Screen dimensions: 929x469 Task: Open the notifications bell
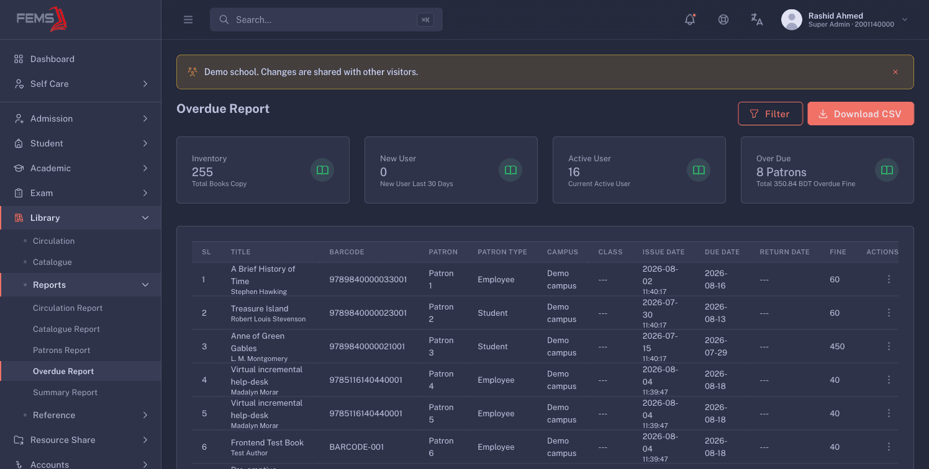(690, 20)
